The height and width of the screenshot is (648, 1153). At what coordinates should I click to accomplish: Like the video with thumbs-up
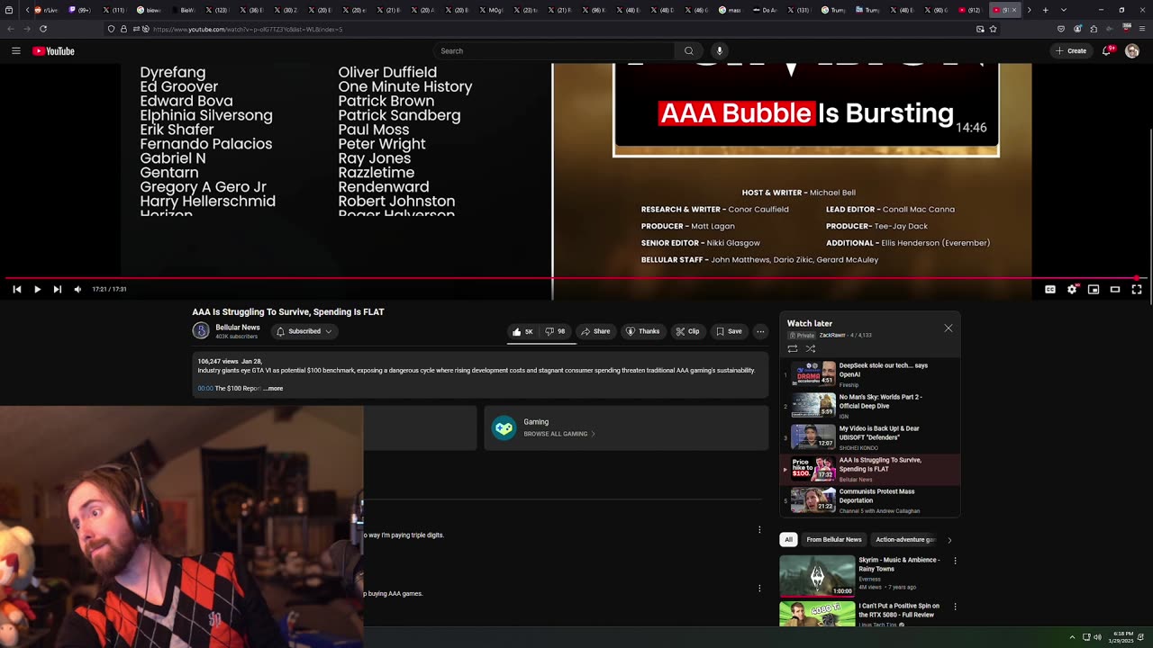coord(523,331)
